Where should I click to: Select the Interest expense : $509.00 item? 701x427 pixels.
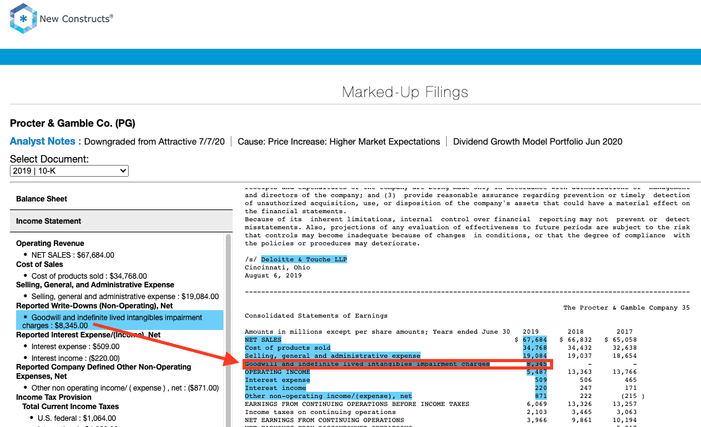[x=75, y=347]
